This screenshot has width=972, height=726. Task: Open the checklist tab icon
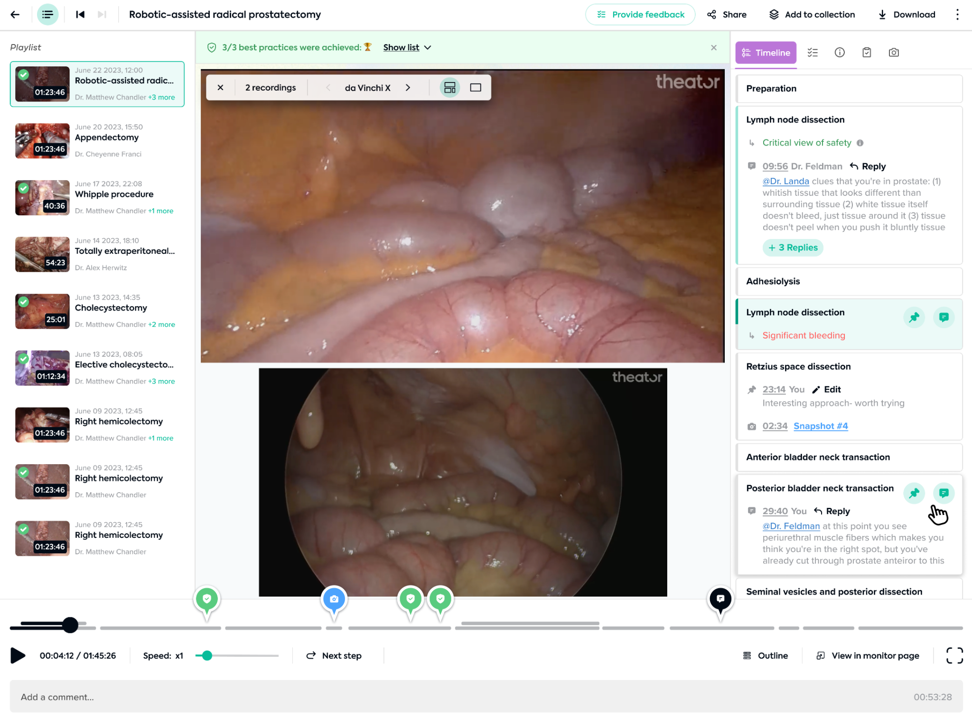(x=813, y=53)
